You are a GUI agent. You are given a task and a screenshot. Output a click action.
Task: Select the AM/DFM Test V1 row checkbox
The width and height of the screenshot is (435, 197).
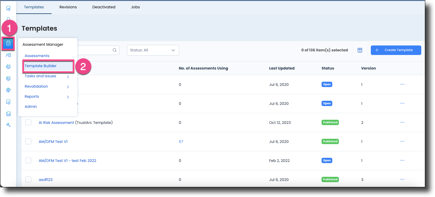pos(28,141)
